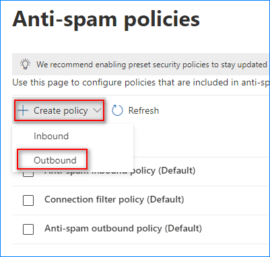
Task: Open the Create policy button label
Action: [x=61, y=110]
